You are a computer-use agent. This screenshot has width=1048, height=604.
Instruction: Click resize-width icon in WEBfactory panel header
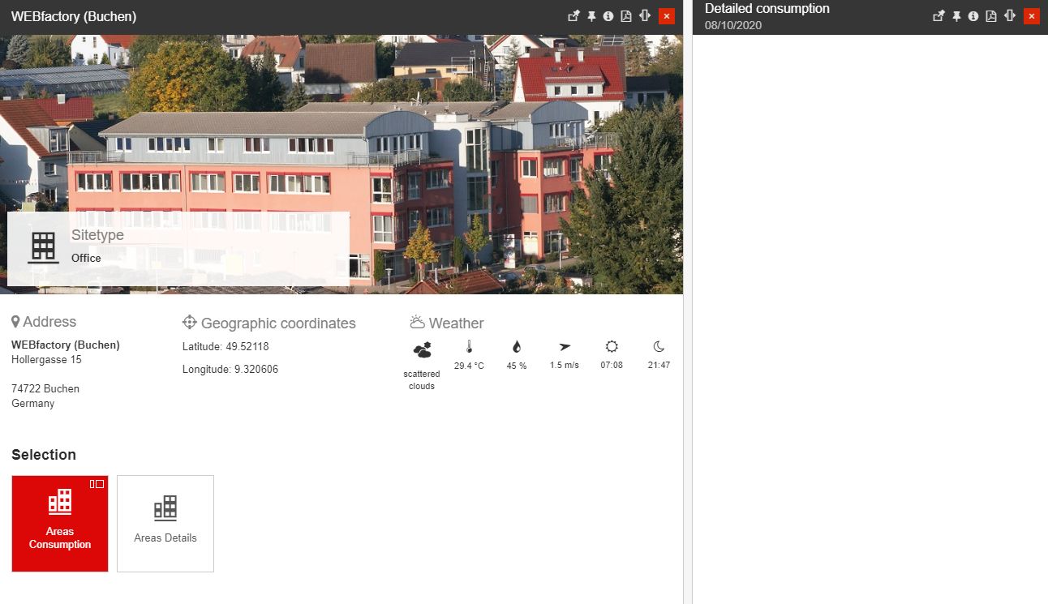(645, 16)
